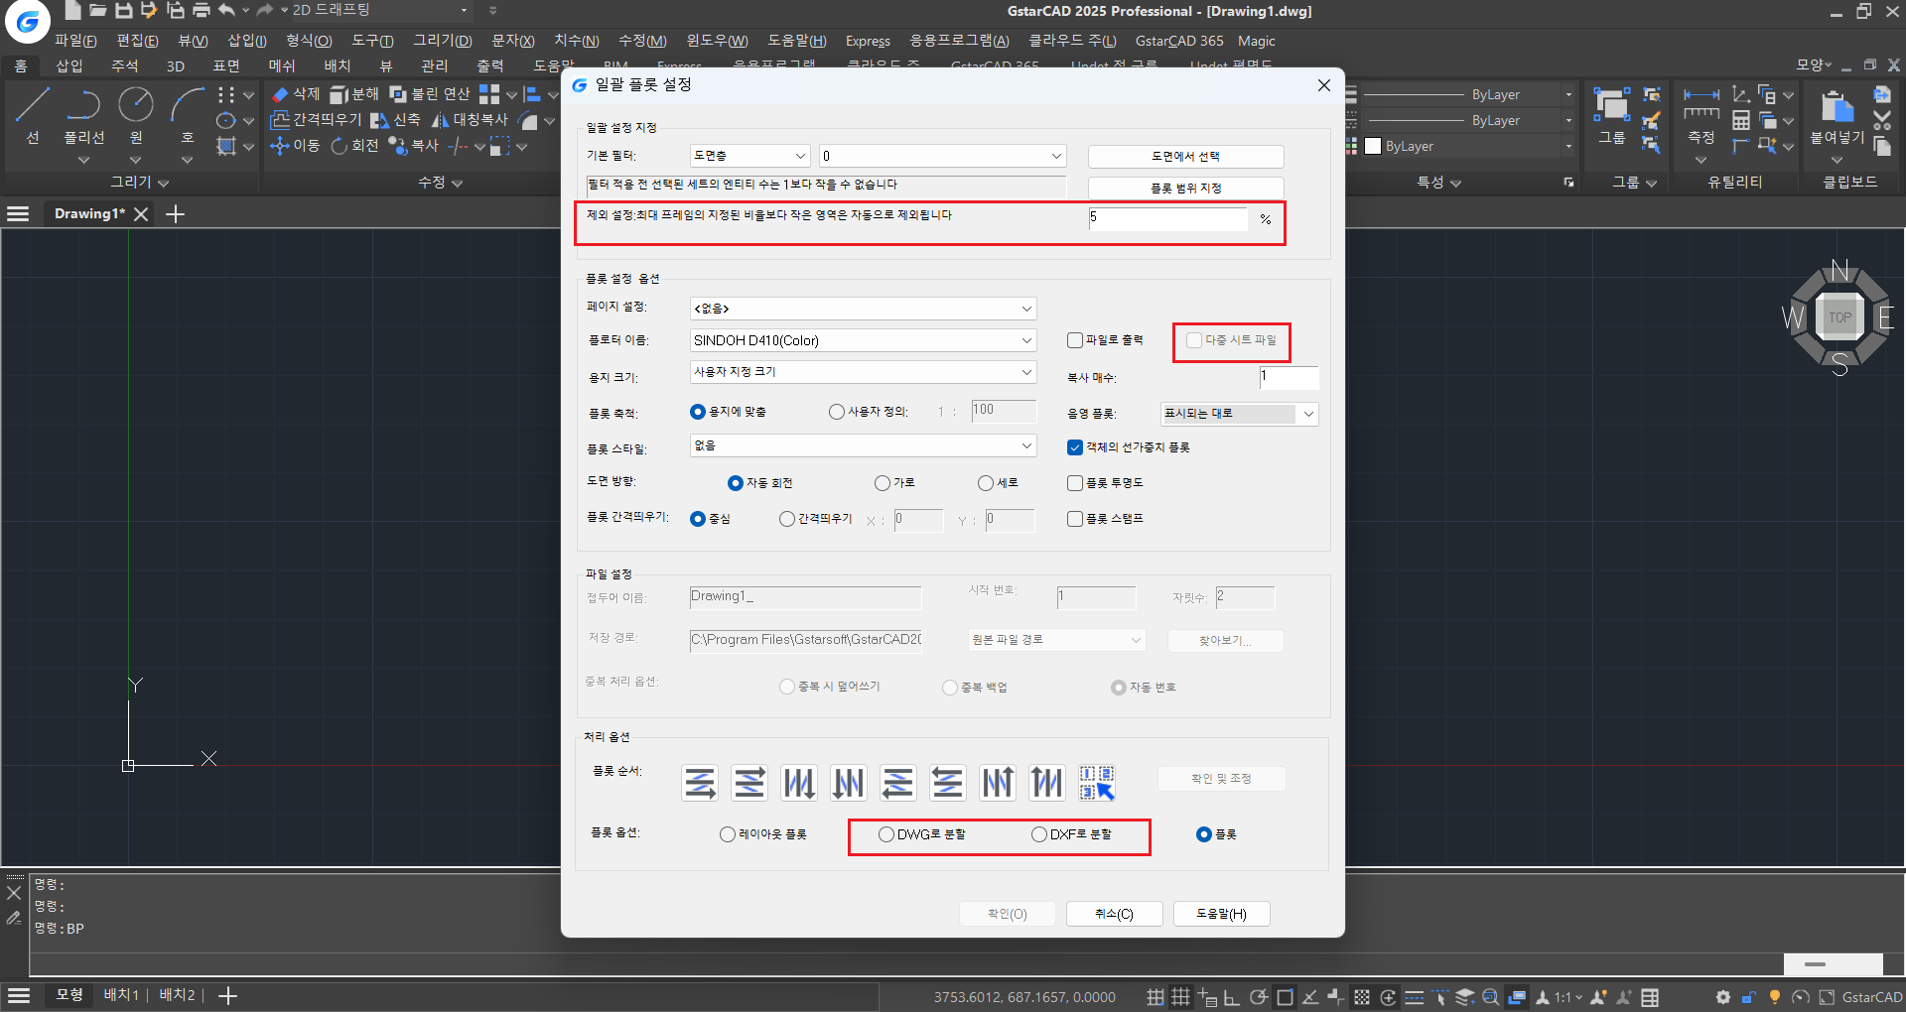
Task: Click 취소(C) button
Action: pos(1114,914)
